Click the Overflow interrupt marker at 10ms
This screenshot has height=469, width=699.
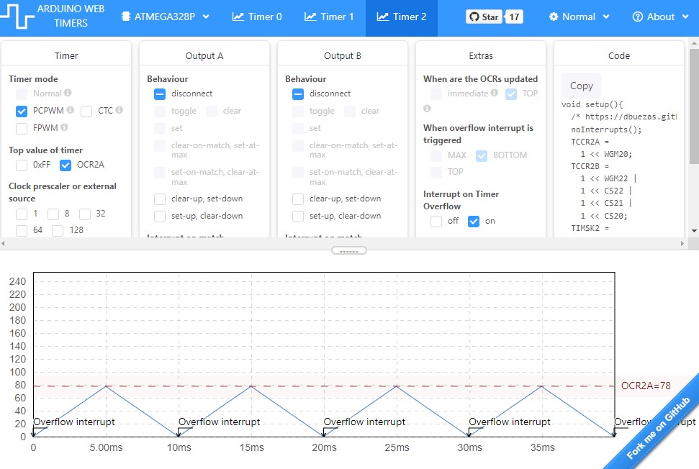coord(219,422)
